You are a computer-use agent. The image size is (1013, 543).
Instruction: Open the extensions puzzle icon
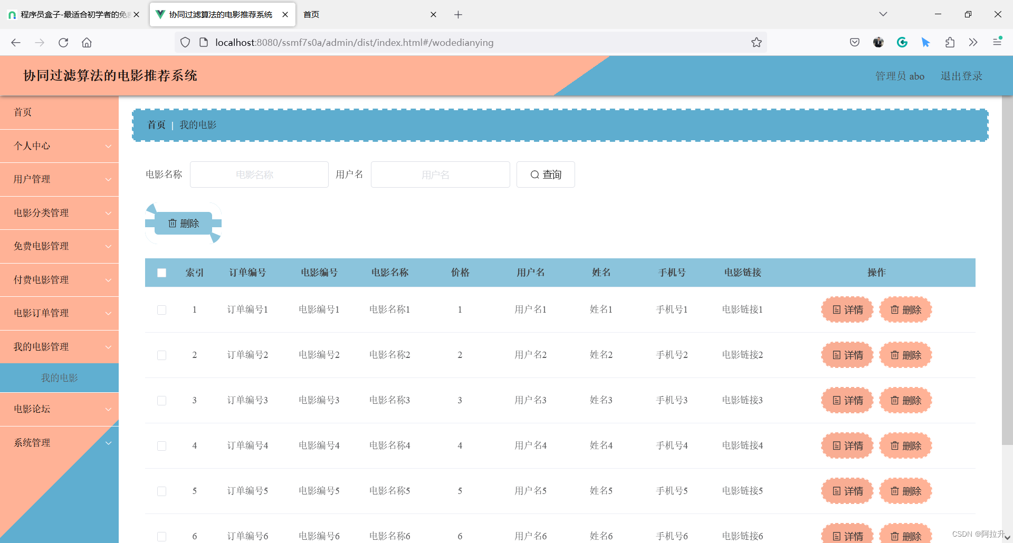point(950,43)
